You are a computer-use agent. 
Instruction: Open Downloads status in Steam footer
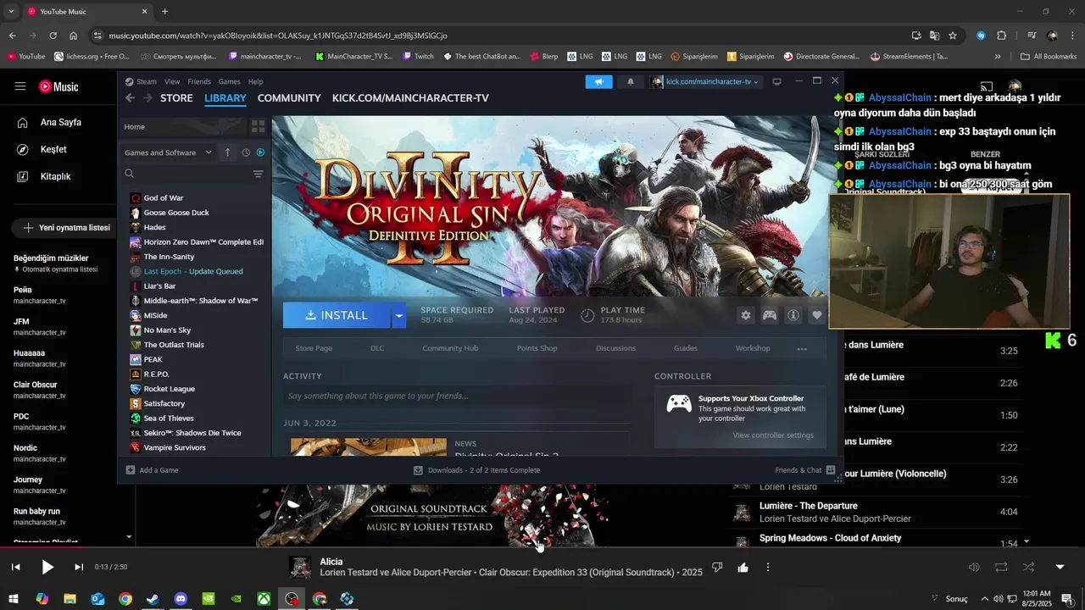[476, 470]
